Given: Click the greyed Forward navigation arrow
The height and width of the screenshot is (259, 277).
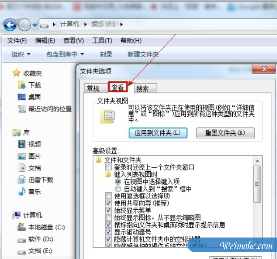Looking at the screenshot, I should click(x=25, y=25).
